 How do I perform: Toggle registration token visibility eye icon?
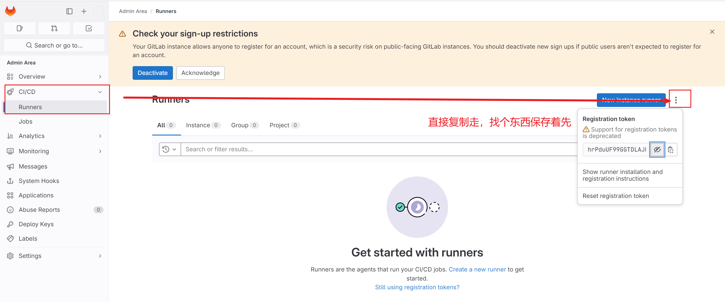pyautogui.click(x=657, y=150)
